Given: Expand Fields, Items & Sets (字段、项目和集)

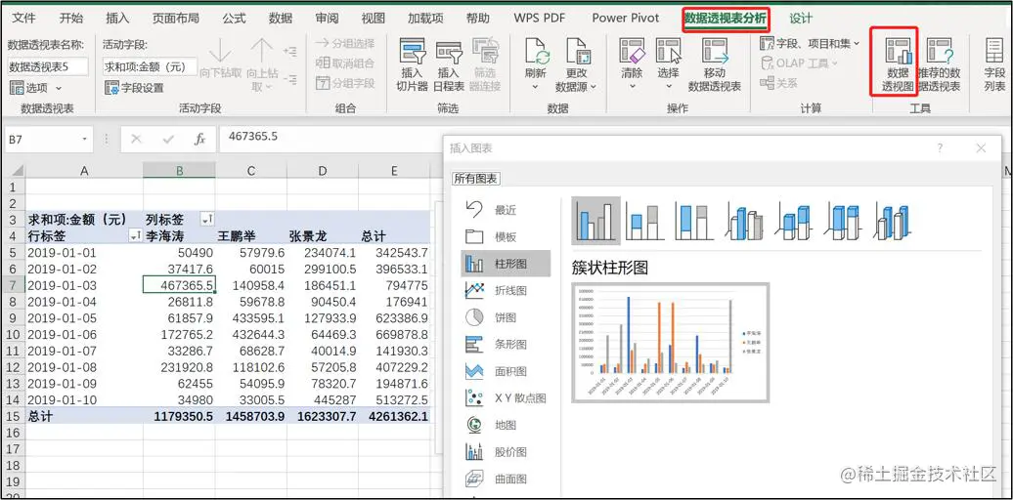Looking at the screenshot, I should pyautogui.click(x=811, y=44).
